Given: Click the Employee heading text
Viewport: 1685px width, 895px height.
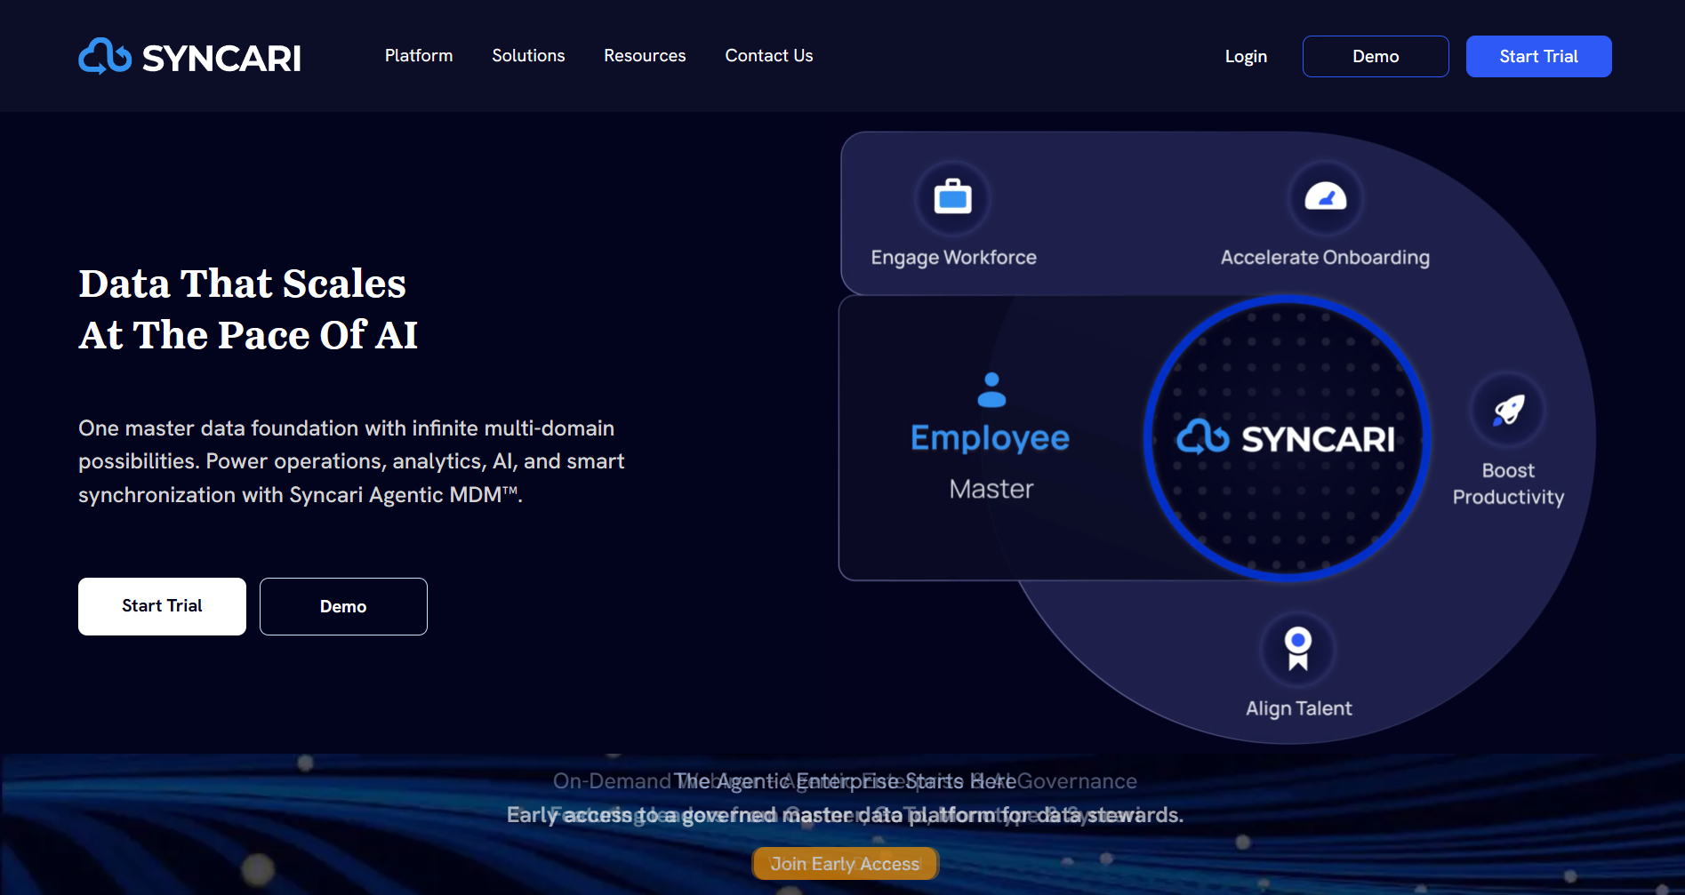Looking at the screenshot, I should (991, 439).
